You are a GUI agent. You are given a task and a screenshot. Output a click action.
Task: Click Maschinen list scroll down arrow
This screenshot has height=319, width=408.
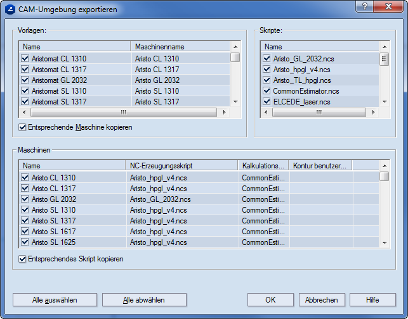[385, 242]
